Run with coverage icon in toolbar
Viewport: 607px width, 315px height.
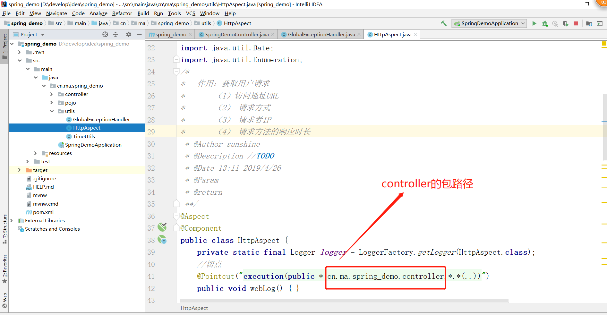point(565,23)
